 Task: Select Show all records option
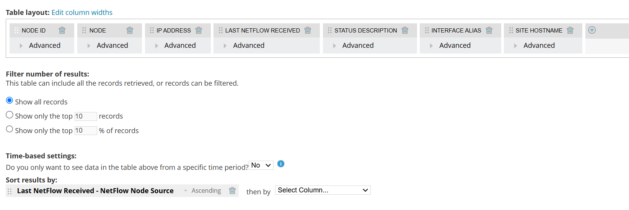pos(10,101)
